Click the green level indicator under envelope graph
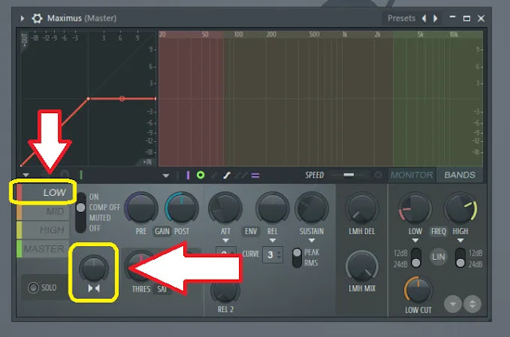Screen dimensions: 510x337 pyautogui.click(x=81, y=175)
